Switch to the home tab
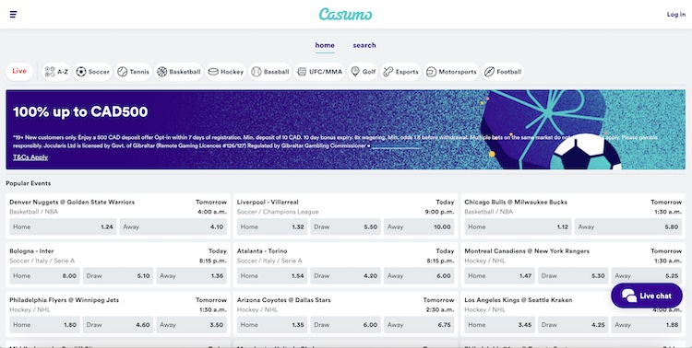 click(x=325, y=45)
